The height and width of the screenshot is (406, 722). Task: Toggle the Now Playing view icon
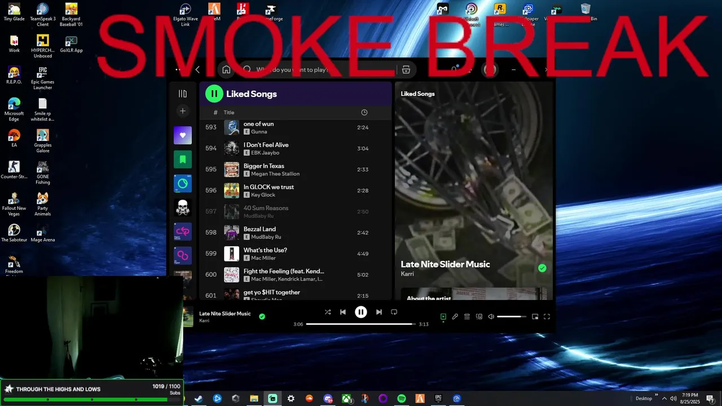tap(443, 317)
